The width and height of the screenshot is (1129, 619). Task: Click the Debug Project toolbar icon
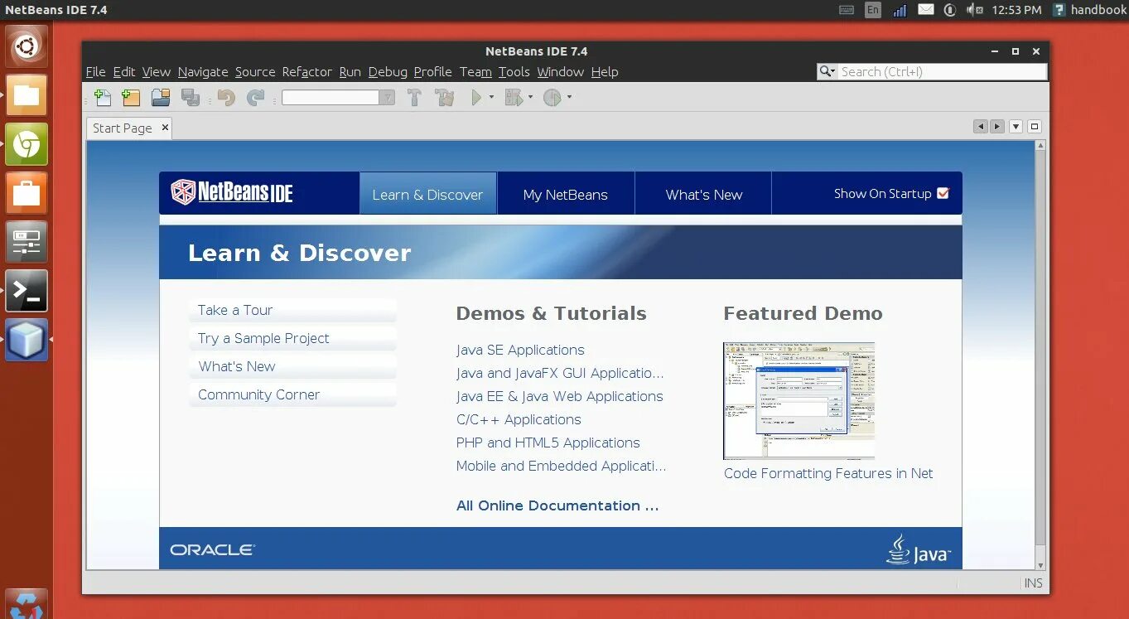coord(514,98)
